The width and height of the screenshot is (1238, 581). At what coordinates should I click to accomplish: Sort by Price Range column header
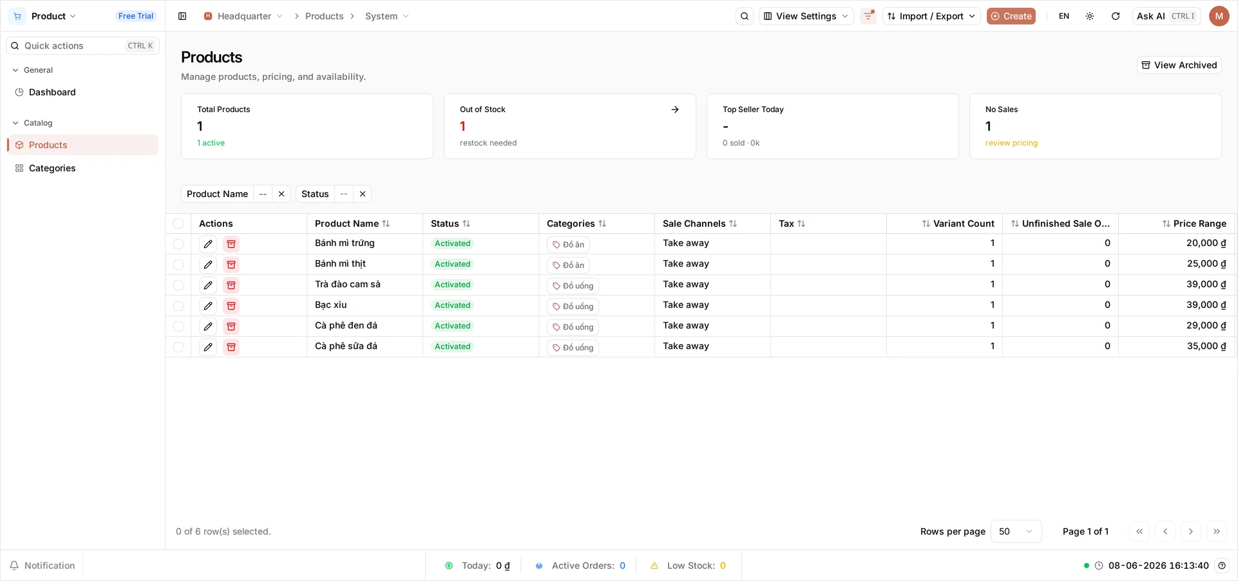[1194, 224]
